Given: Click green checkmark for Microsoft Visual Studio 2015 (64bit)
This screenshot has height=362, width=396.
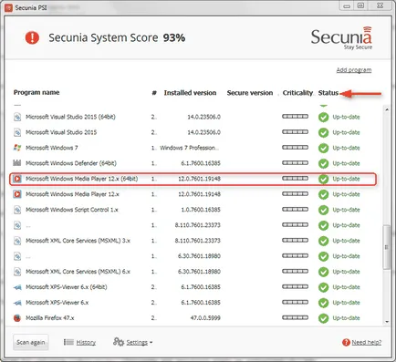Looking at the screenshot, I should pyautogui.click(x=323, y=117).
